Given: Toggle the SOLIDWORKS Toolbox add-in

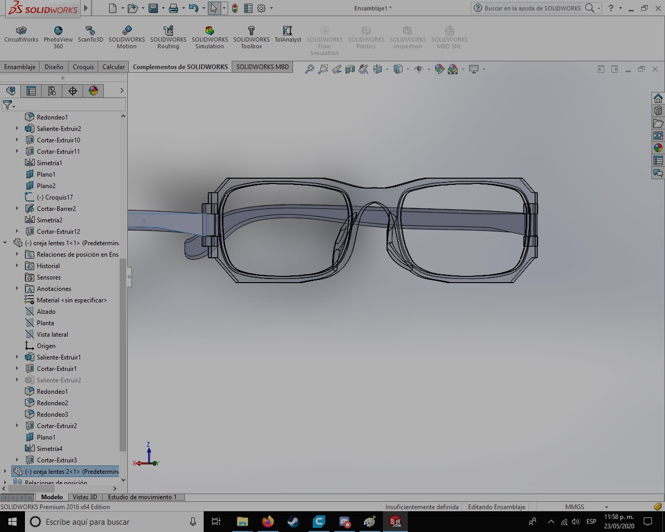Looking at the screenshot, I should point(251,37).
